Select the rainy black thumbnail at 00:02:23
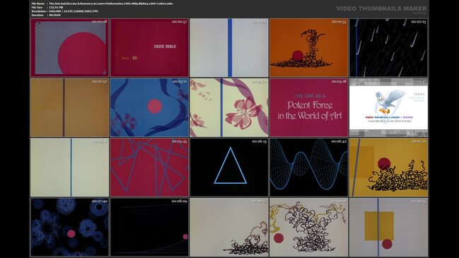Screen dimensions: 459x258 click(388, 47)
